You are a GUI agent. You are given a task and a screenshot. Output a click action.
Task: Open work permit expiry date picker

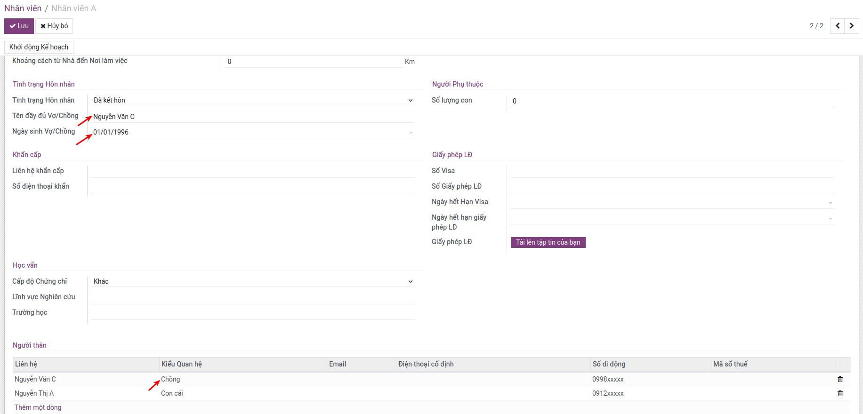pos(671,218)
